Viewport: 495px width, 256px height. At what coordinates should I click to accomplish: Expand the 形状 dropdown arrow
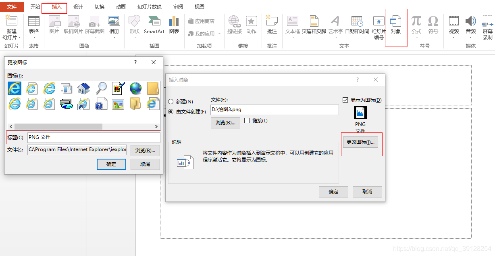click(134, 38)
